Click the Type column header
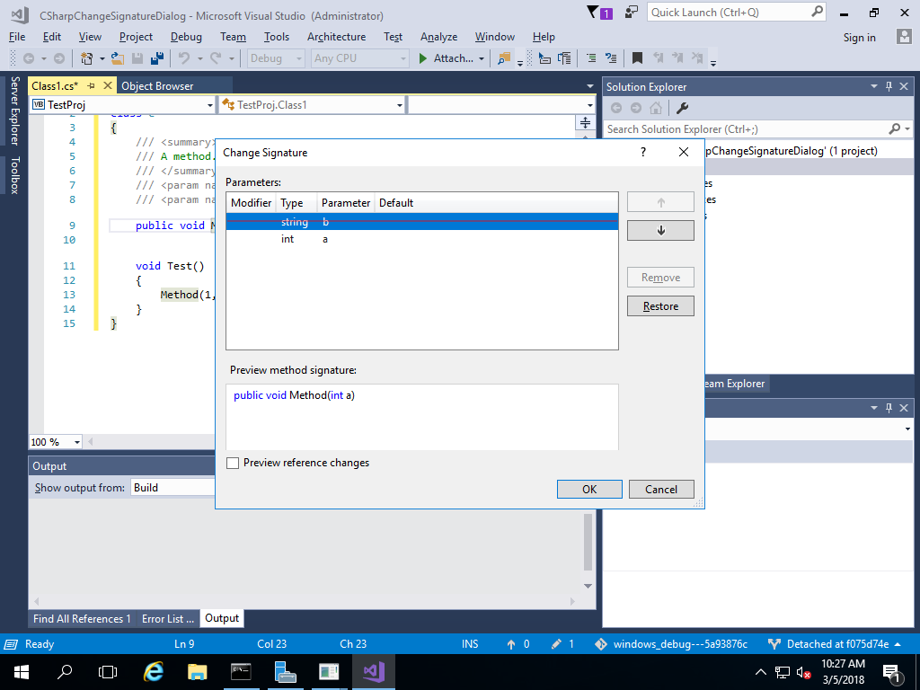Image resolution: width=920 pixels, height=690 pixels. click(296, 202)
